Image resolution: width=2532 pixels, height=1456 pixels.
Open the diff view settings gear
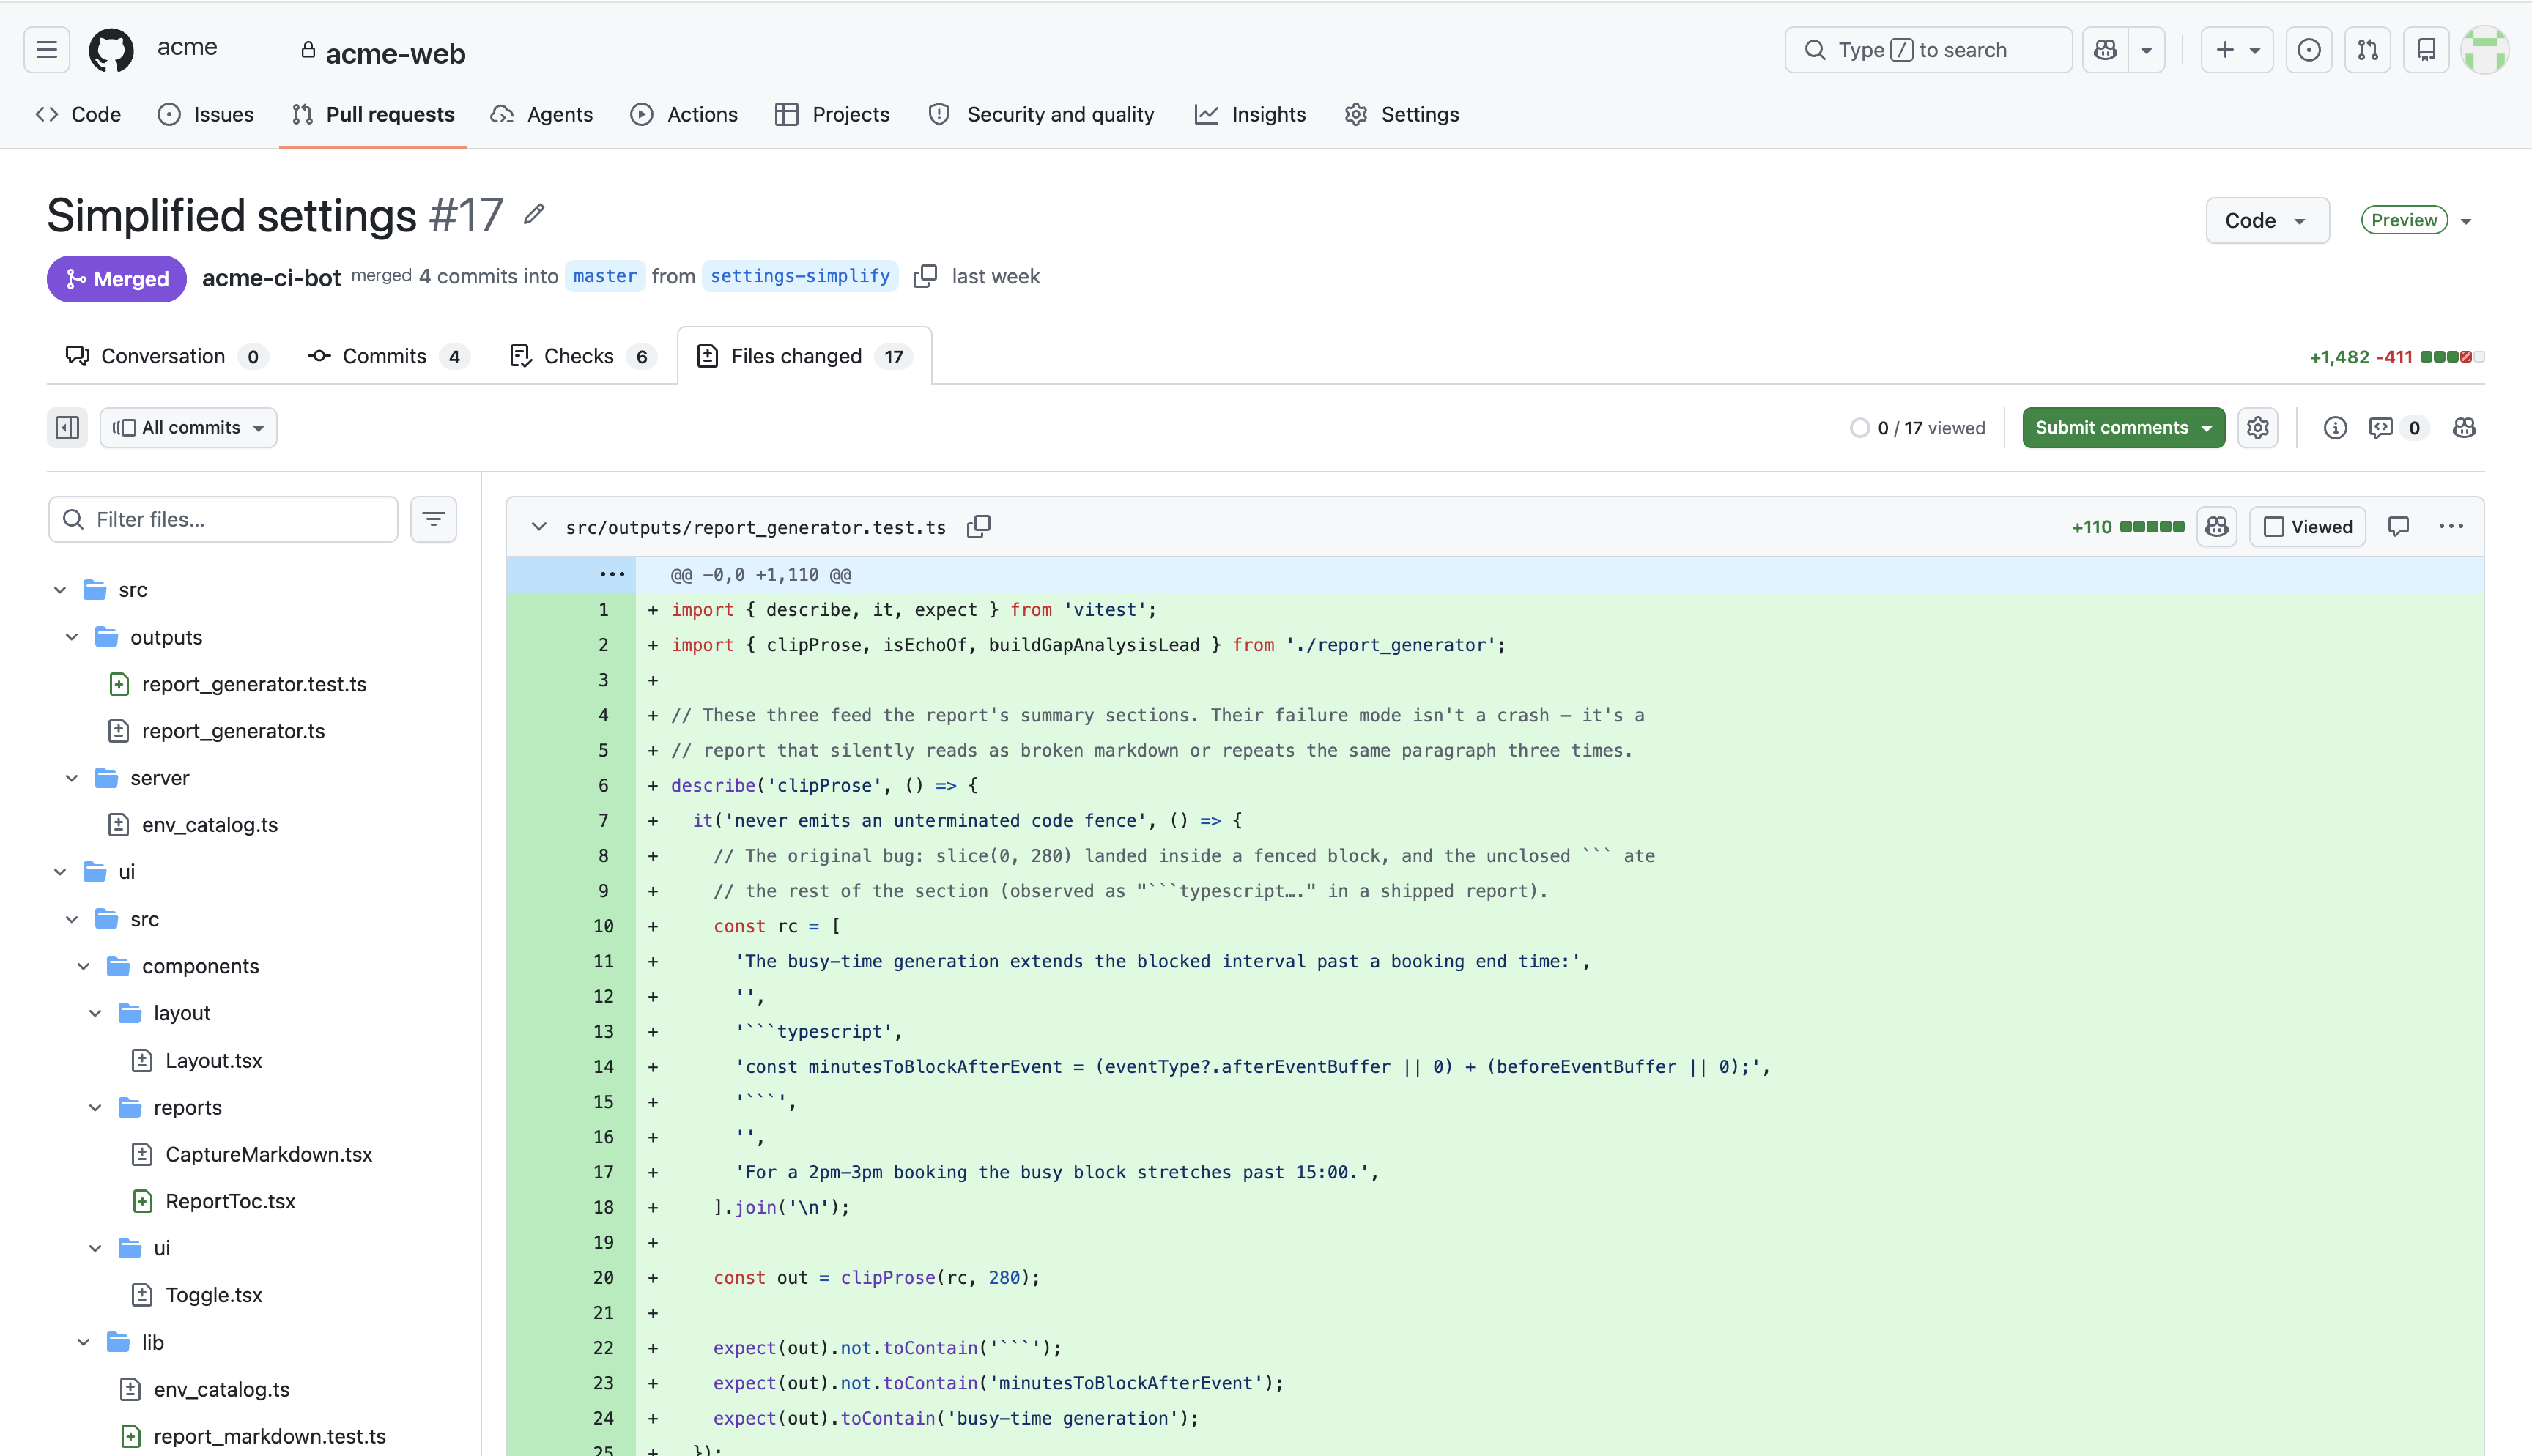pos(2258,428)
